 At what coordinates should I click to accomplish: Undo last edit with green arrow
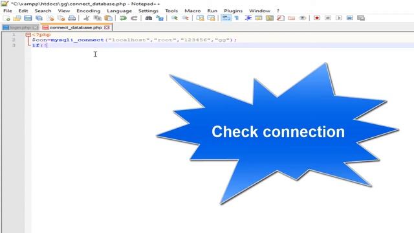(x=123, y=18)
